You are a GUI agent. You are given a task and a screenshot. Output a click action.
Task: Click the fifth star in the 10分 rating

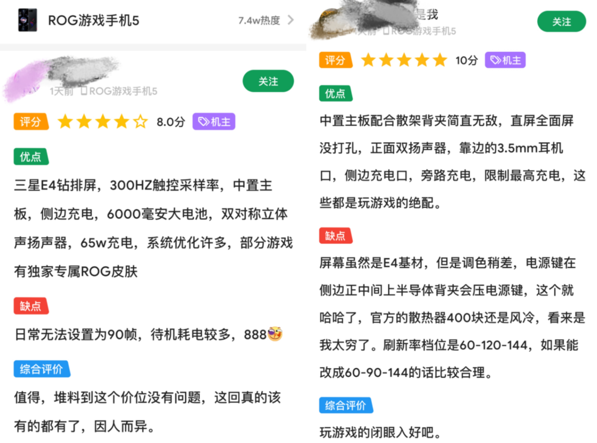pos(440,60)
